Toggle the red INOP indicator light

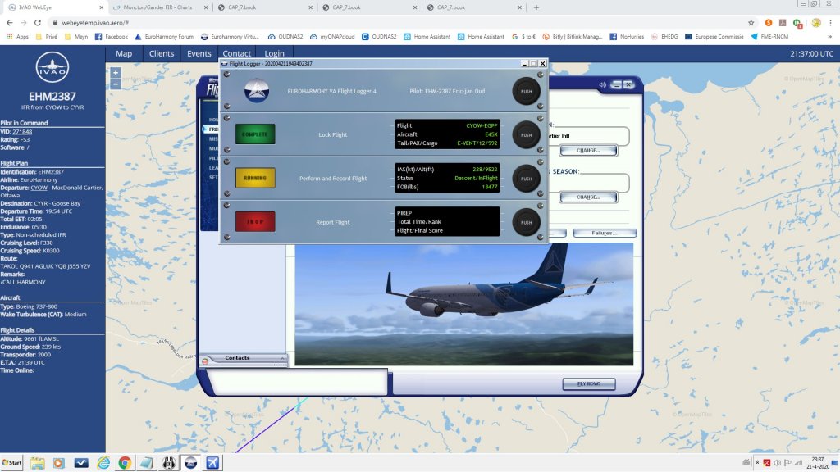[x=255, y=221]
